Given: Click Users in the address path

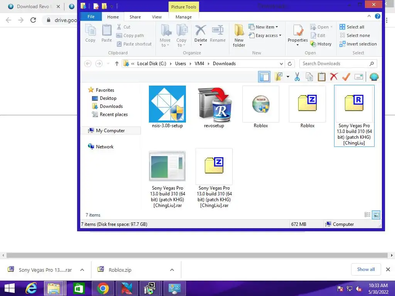Looking at the screenshot, I should tap(181, 64).
